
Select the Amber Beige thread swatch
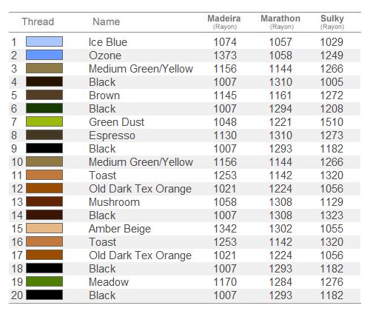click(x=44, y=228)
